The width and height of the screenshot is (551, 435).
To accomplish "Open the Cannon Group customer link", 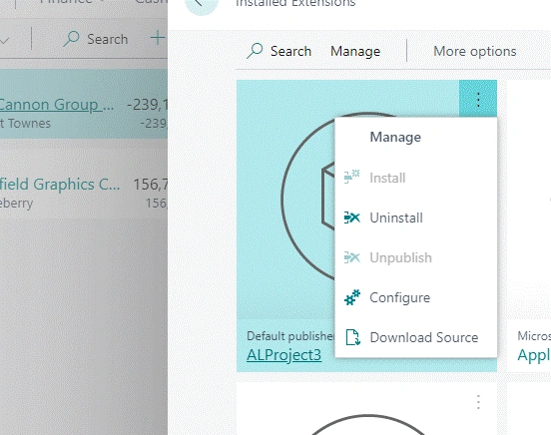I will point(56,105).
